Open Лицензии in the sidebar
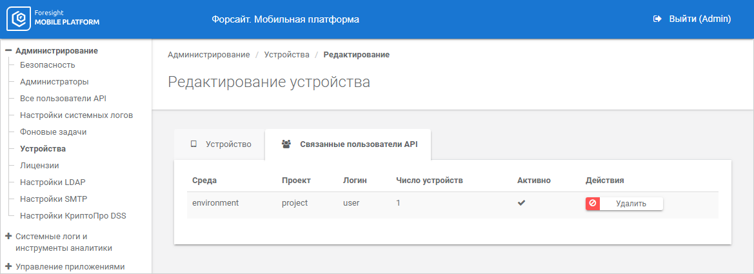Viewport: 754px width, 274px height. (x=39, y=166)
